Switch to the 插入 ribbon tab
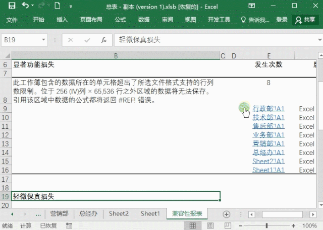Screen dimensions: 323x230 point(62,20)
